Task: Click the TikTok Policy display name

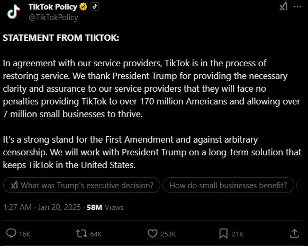Action: [x=53, y=7]
